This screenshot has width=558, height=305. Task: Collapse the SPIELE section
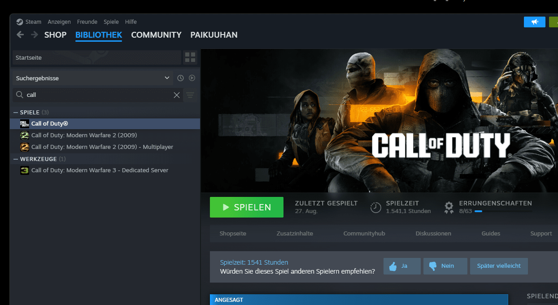click(16, 112)
